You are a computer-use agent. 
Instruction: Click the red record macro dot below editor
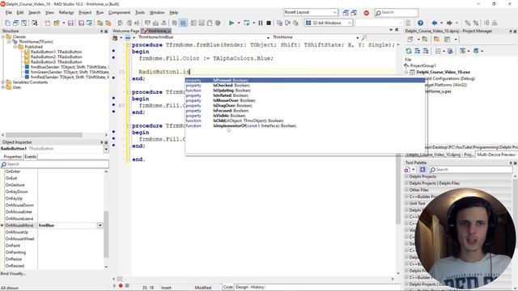121,285
